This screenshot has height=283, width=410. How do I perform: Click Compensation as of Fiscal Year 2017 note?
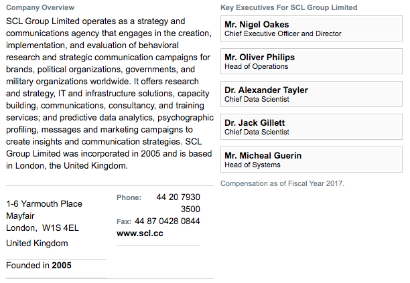click(283, 183)
